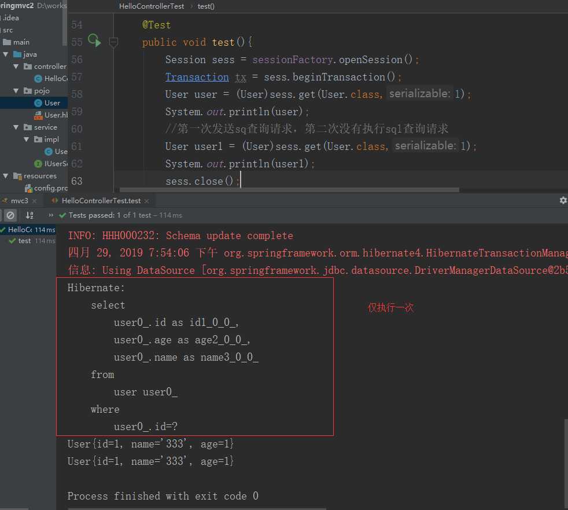This screenshot has width=568, height=510.
Task: Click line number 58 in the gutter
Action: 77,94
